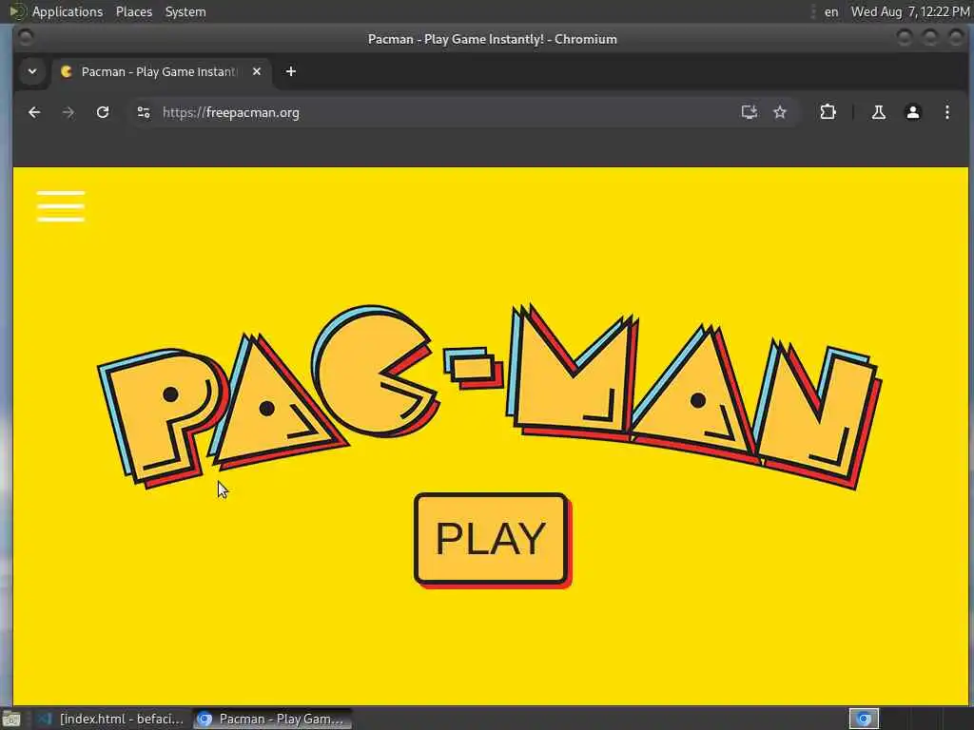
Task: Open a new browser tab
Action: [291, 71]
